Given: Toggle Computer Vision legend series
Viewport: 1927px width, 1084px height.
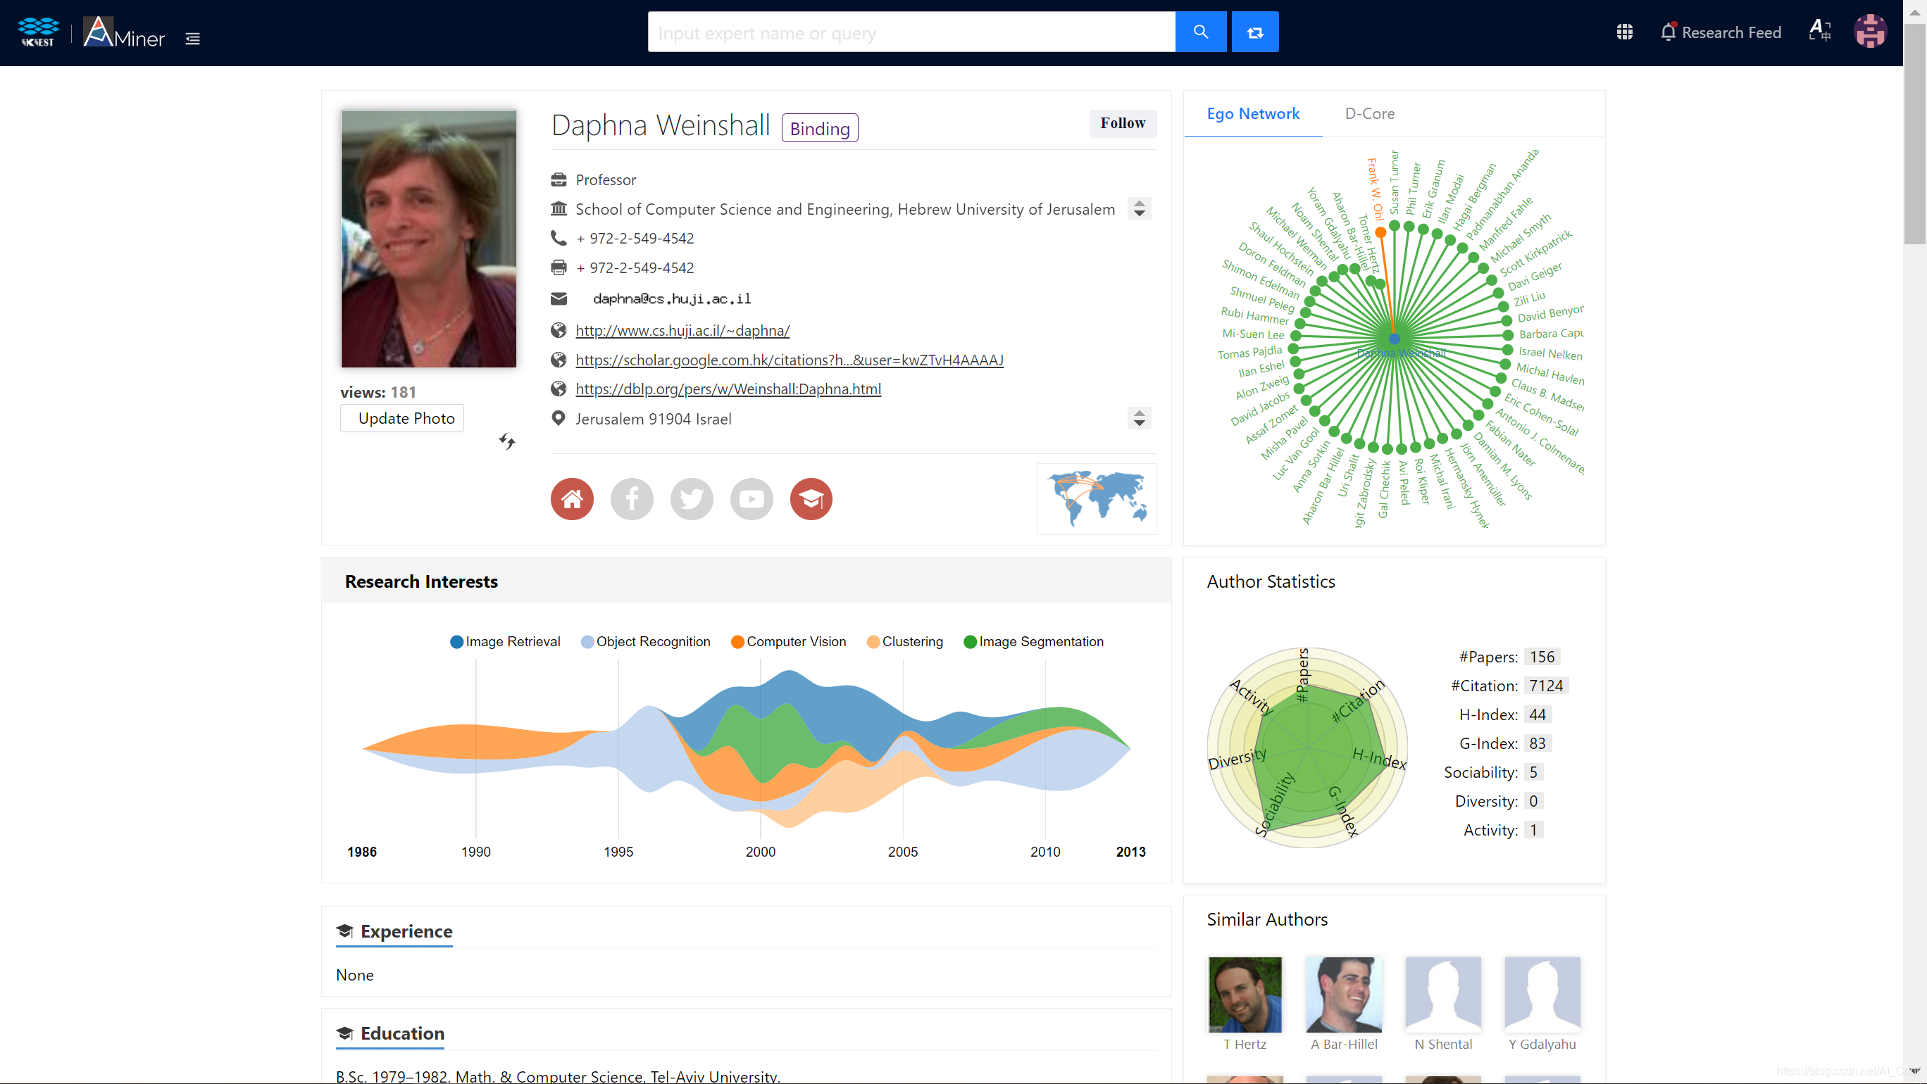Looking at the screenshot, I should (788, 641).
